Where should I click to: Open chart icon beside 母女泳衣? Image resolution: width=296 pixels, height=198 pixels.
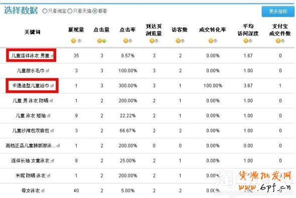click(43, 191)
